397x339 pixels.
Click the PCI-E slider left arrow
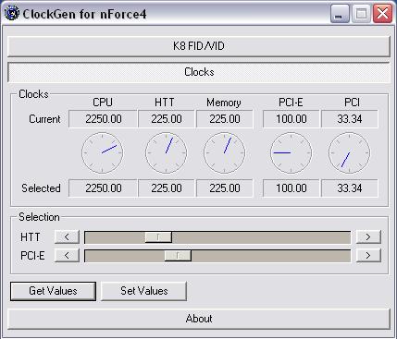pos(67,256)
